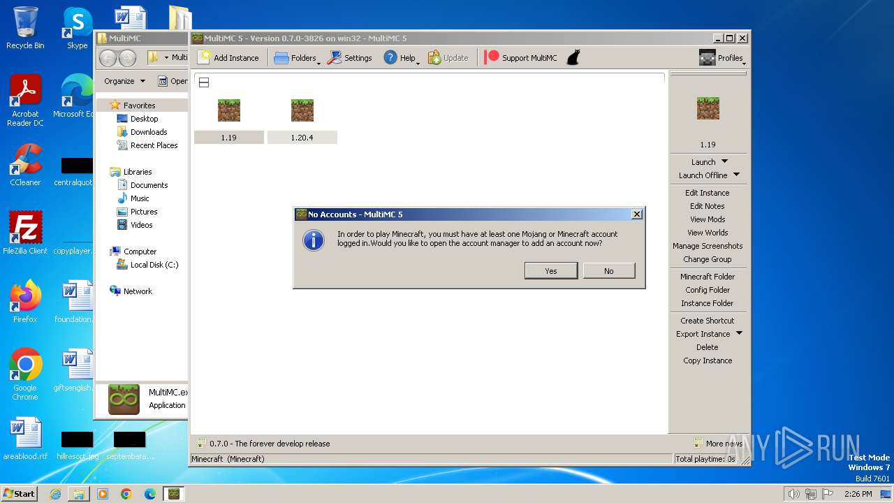Open Music library in Explorer

pos(140,198)
